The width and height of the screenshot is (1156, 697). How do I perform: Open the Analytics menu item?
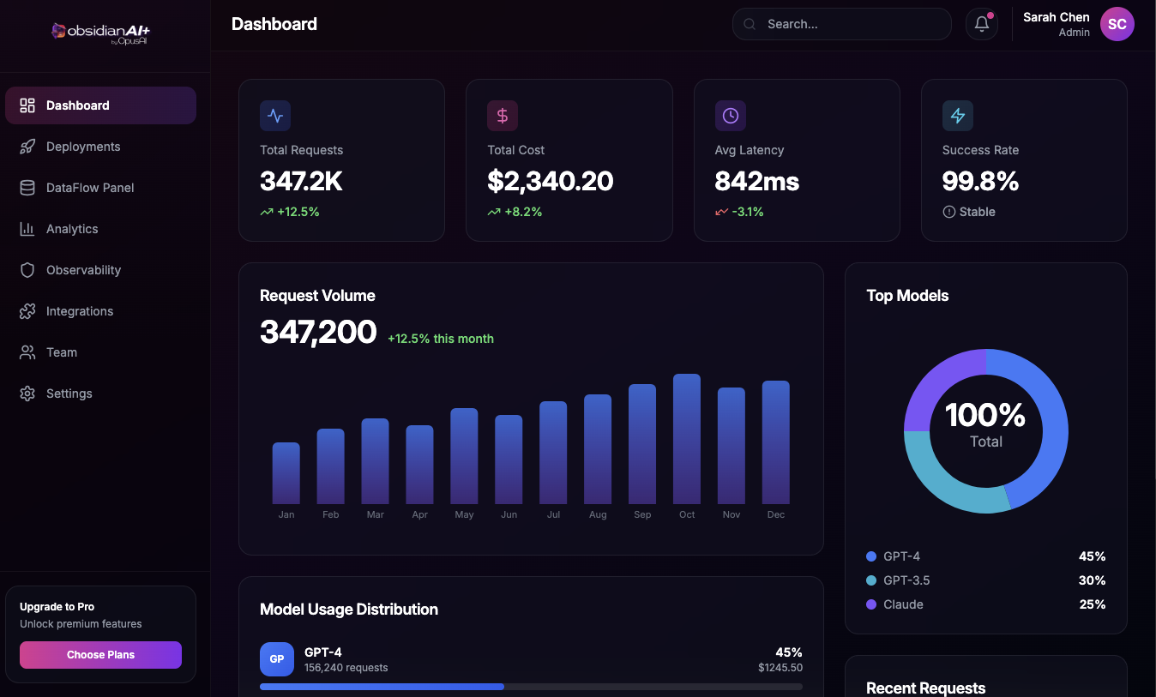tap(72, 229)
